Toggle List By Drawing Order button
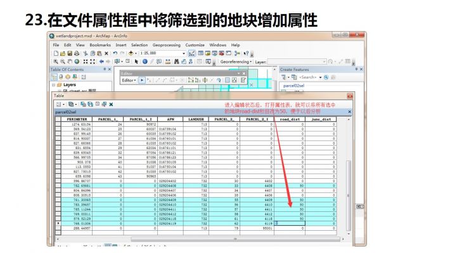 [x=54, y=77]
